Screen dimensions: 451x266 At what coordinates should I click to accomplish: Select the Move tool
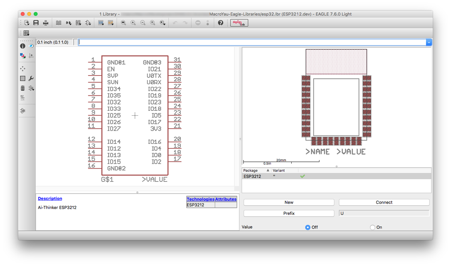tap(23, 69)
